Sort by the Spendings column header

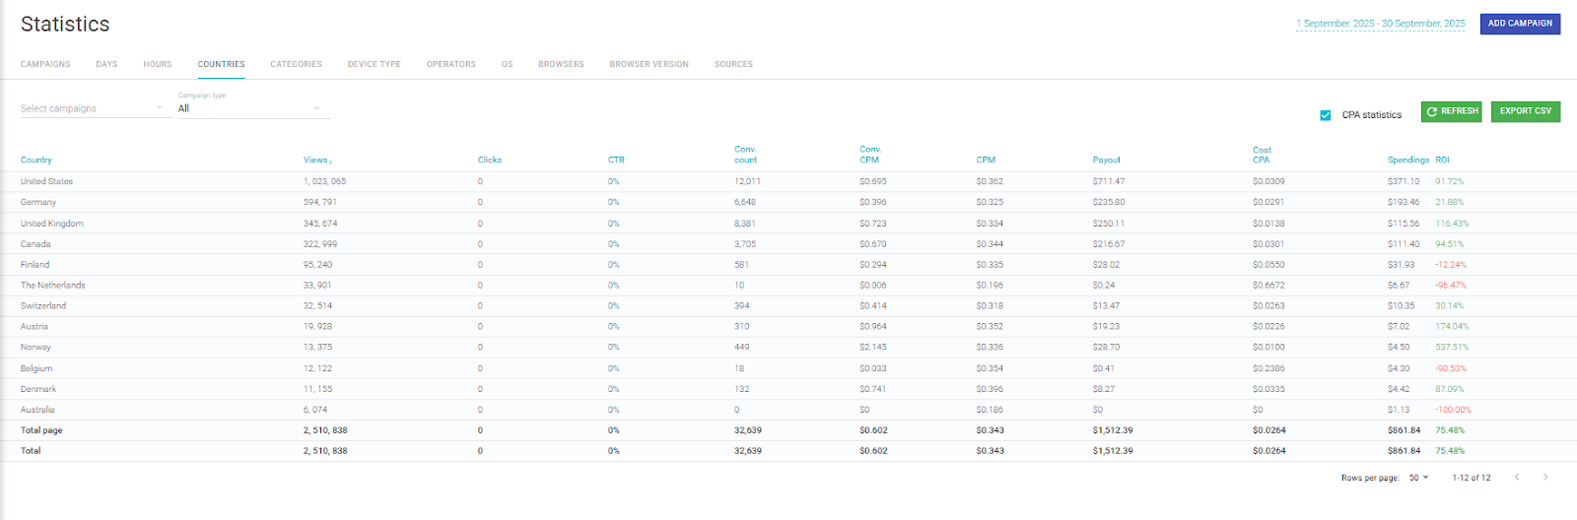tap(1407, 160)
